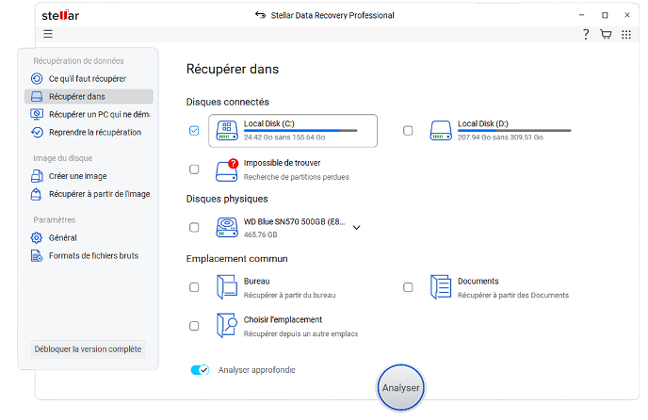Screen dimensions: 648x420
Task: Click the 'WD Blue SN570 500GB (E8...' label
Action: pos(294,222)
